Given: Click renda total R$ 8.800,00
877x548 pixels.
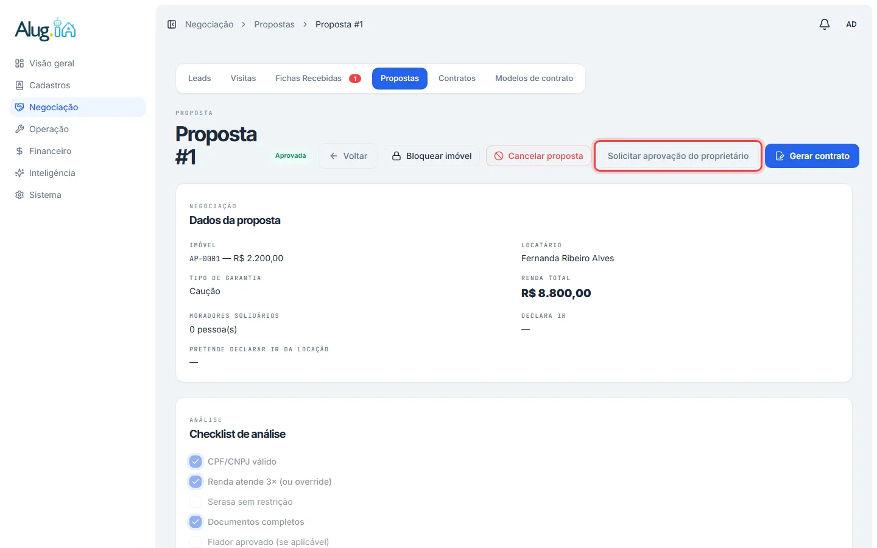Looking at the screenshot, I should pyautogui.click(x=556, y=293).
